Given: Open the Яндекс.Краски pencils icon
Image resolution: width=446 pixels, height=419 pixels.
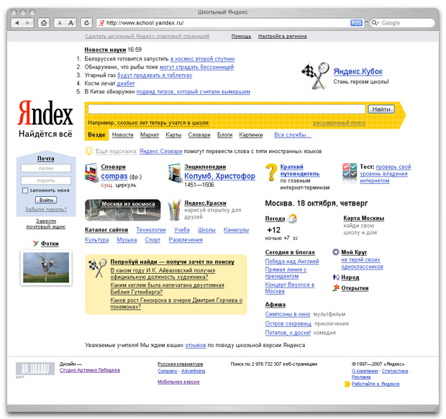Looking at the screenshot, I should point(175,210).
